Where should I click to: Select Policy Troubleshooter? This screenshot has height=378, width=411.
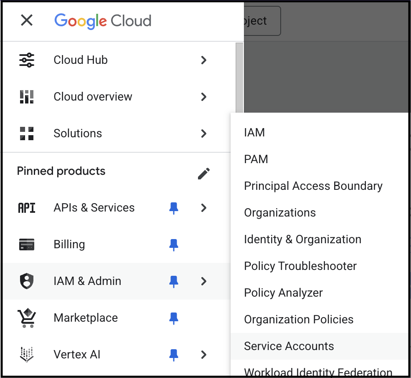coord(319,266)
